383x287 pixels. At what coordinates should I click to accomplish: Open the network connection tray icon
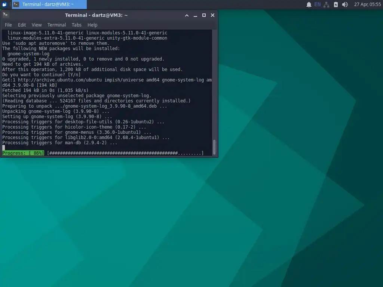326,4
